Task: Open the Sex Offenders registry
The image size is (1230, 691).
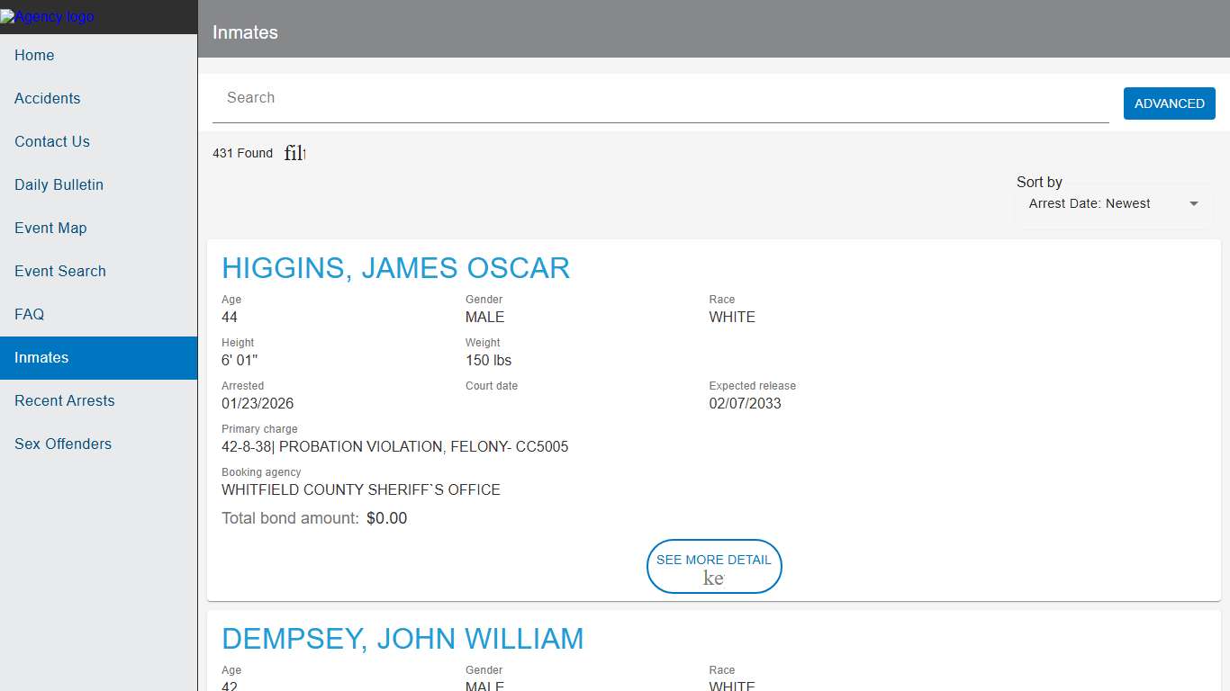Action: (62, 444)
